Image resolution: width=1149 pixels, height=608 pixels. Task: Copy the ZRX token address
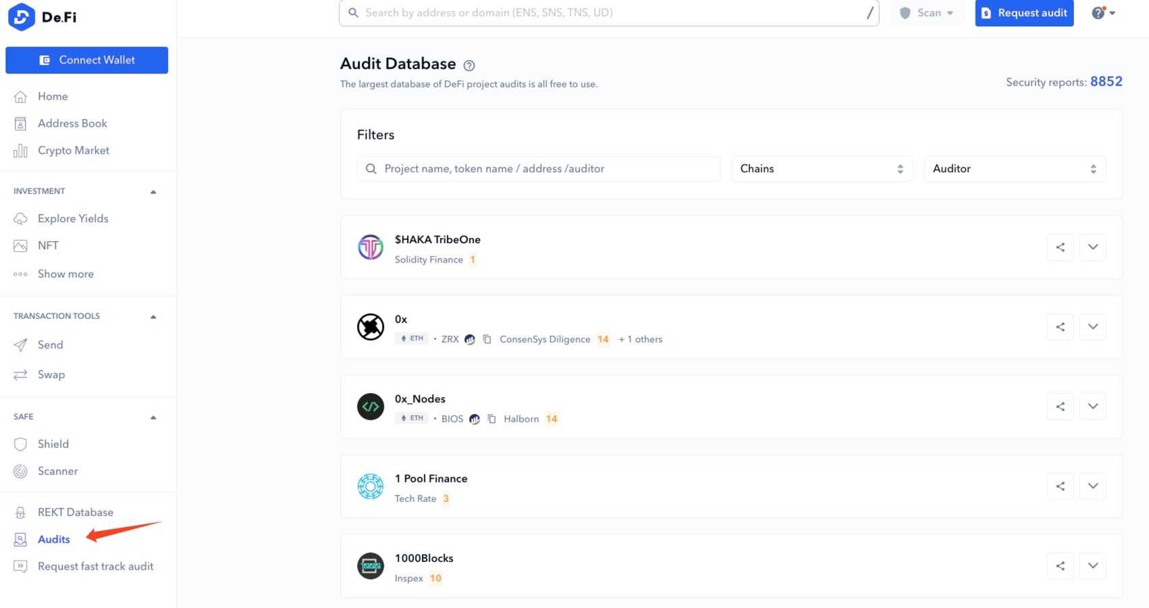[487, 339]
